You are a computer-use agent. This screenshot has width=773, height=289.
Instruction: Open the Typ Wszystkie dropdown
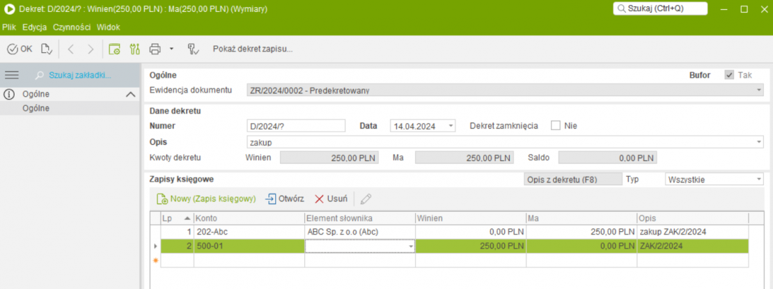(x=758, y=180)
